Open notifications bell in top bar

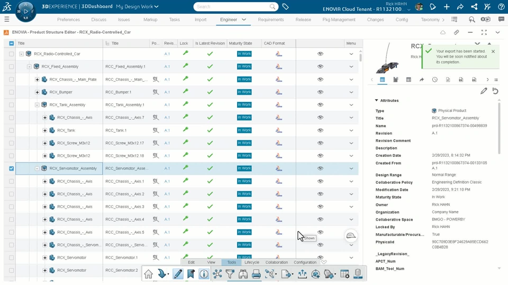coord(433,7)
